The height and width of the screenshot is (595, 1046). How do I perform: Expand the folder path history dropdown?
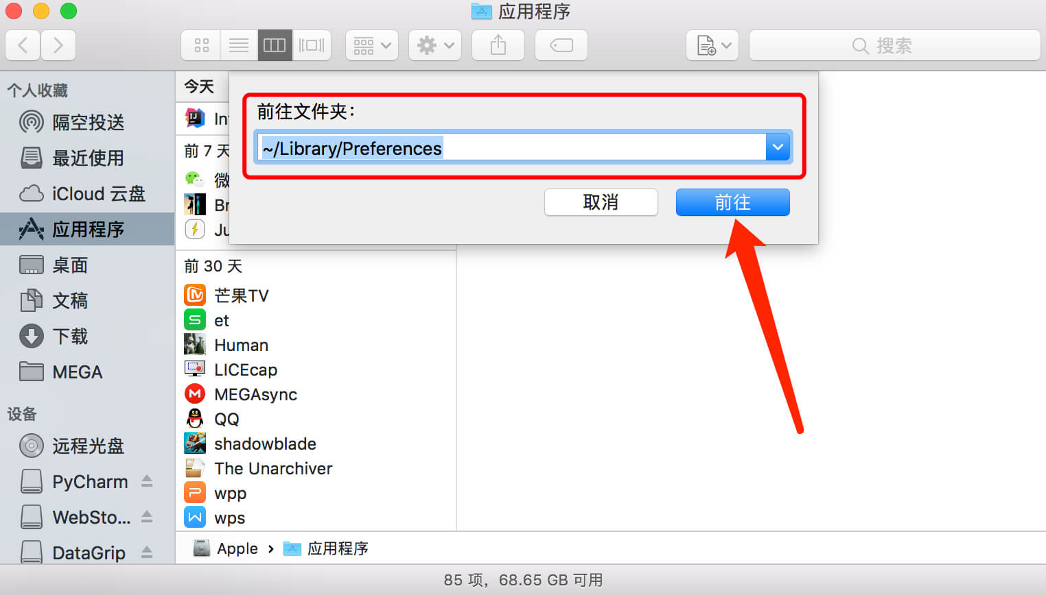[778, 147]
